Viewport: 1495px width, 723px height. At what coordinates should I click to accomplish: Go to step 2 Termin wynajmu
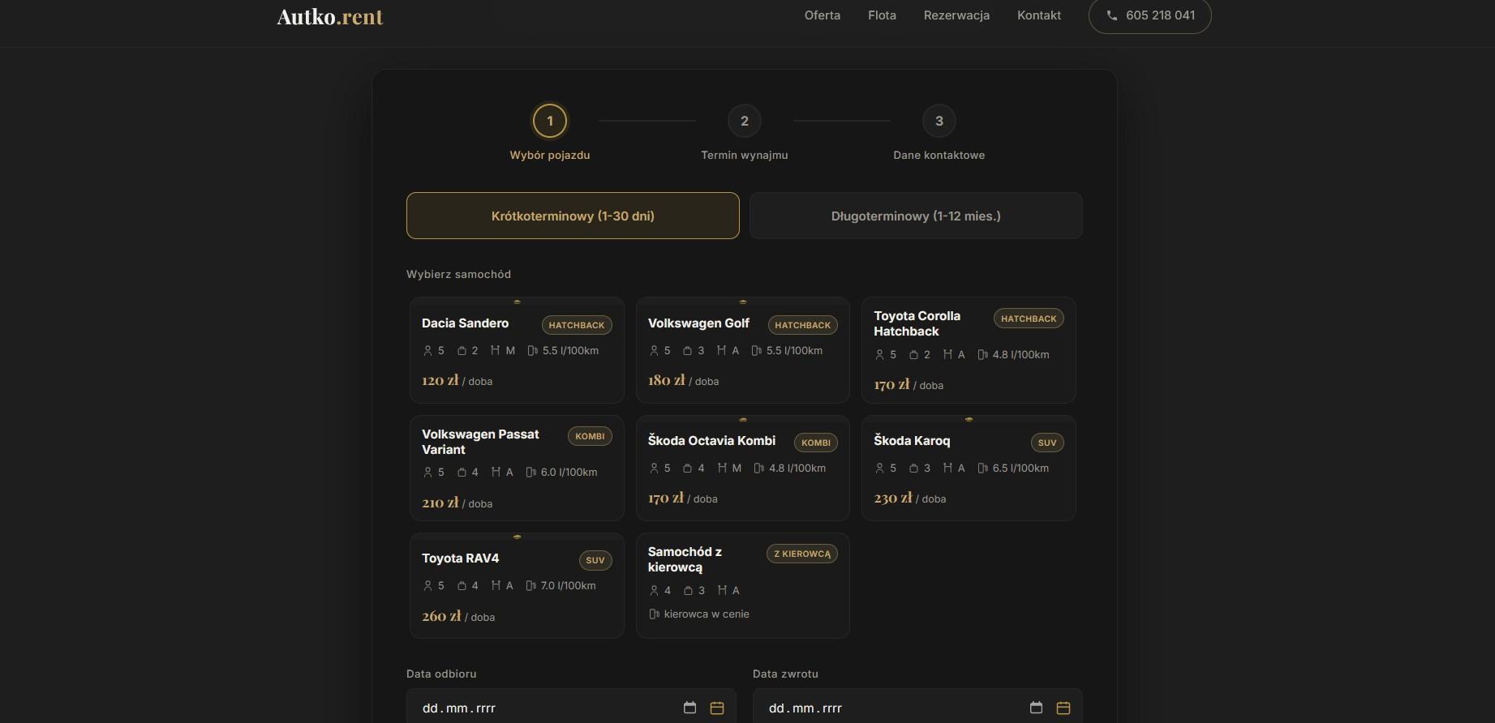pos(745,121)
